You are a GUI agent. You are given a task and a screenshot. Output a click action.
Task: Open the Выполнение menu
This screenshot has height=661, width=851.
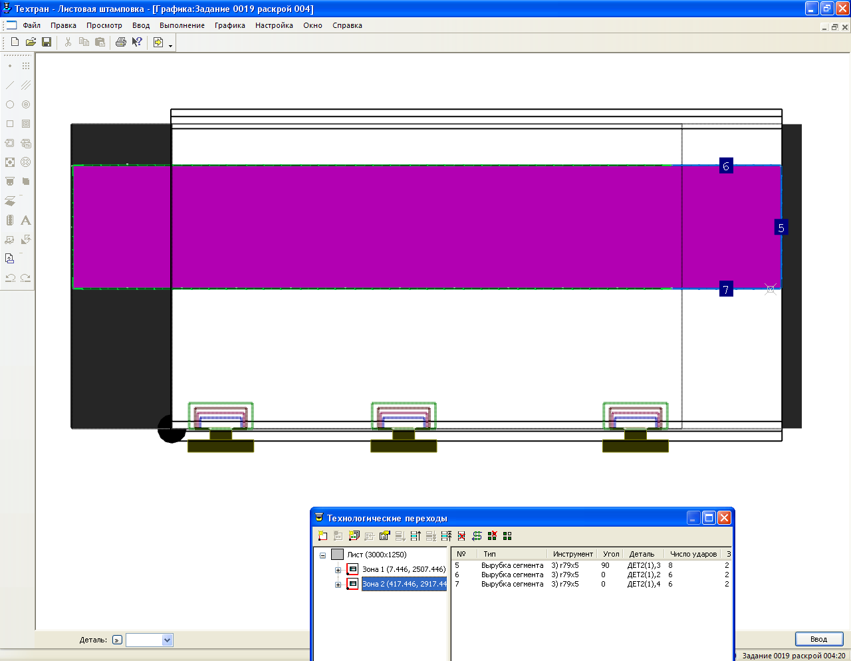pyautogui.click(x=182, y=25)
